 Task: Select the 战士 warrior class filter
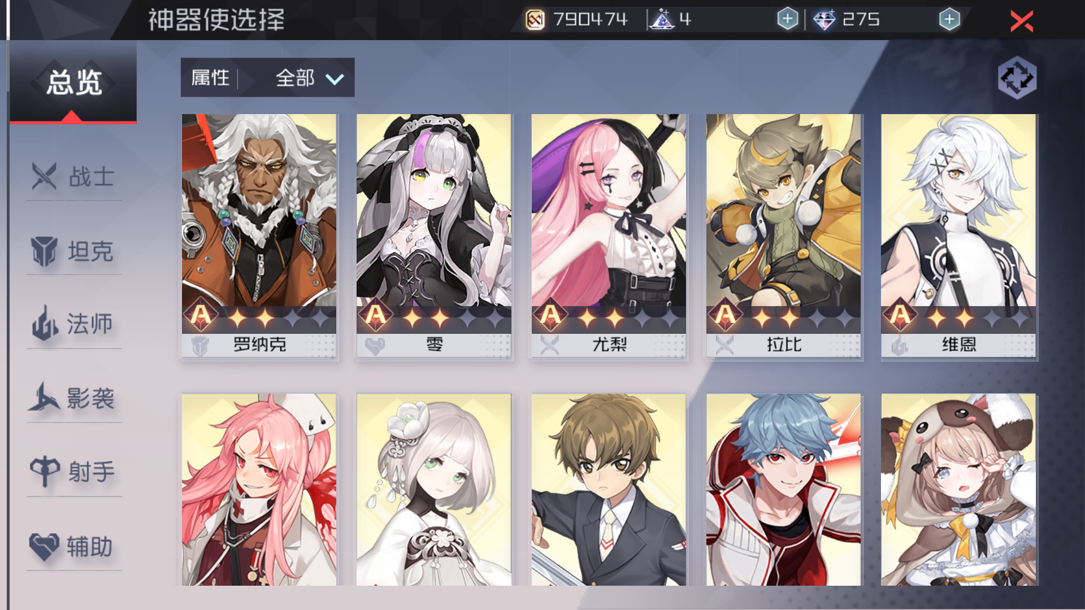tap(74, 177)
